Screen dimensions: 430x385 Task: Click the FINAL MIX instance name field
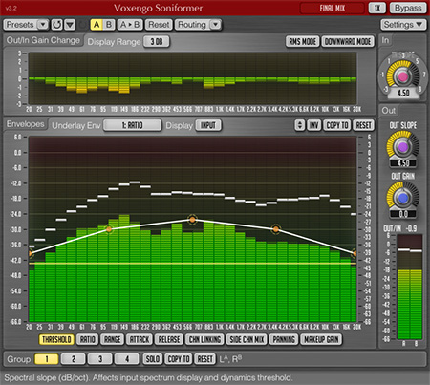coord(333,8)
